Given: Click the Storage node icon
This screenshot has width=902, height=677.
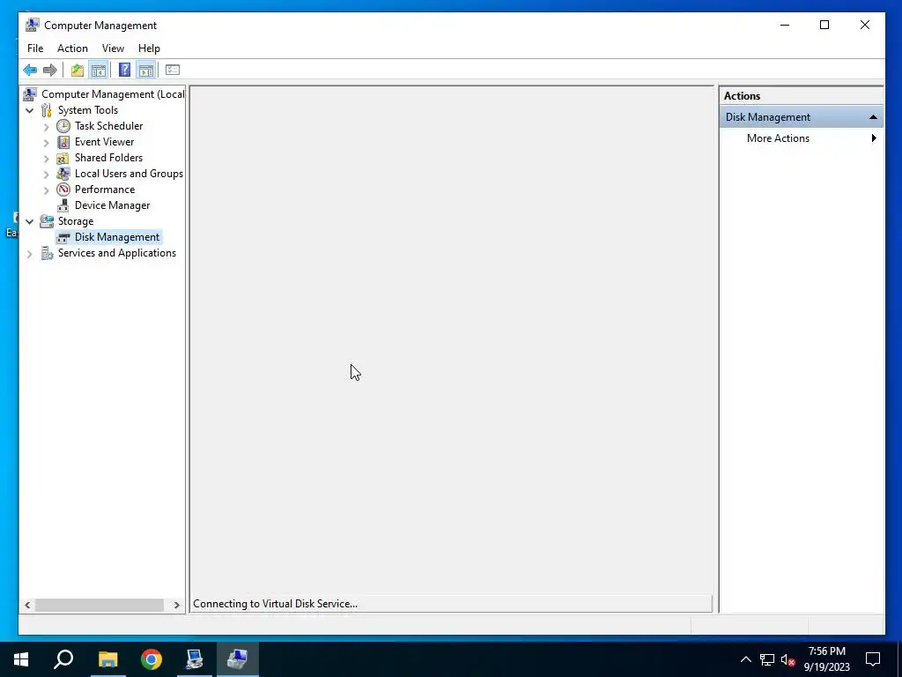Looking at the screenshot, I should 47,221.
